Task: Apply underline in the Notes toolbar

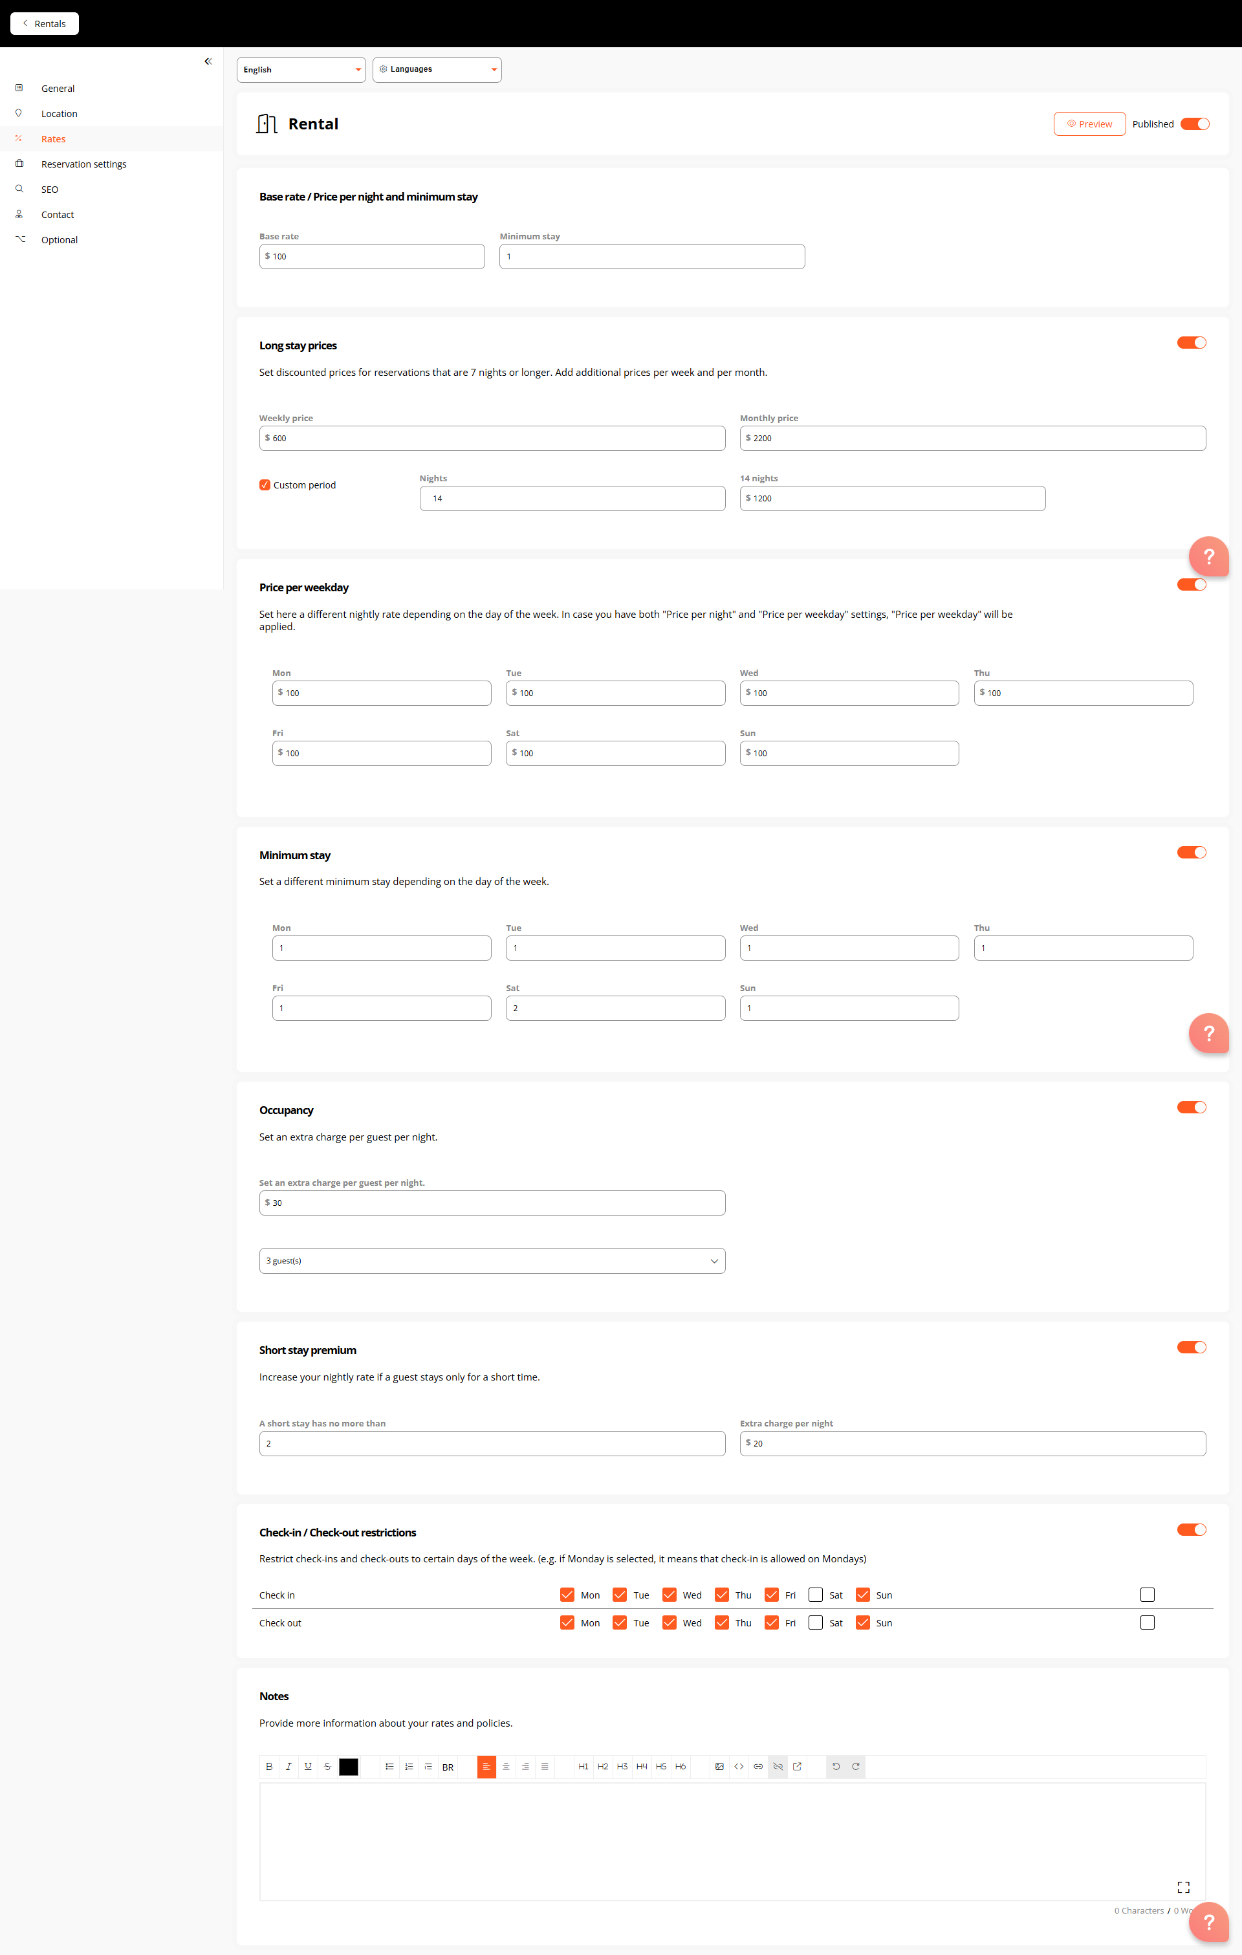Action: (308, 1767)
